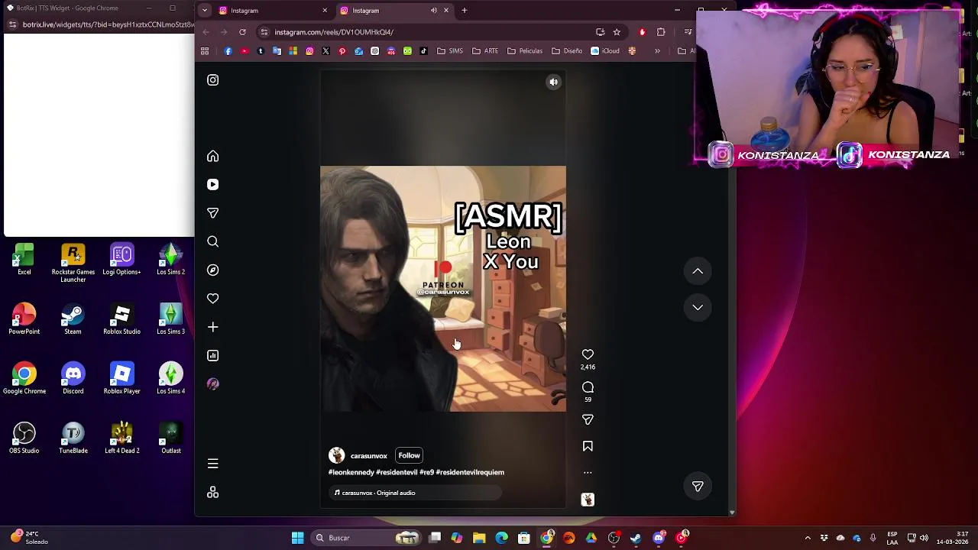Open the Facebook bookmark icon
The width and height of the screenshot is (978, 550).
pos(228,51)
